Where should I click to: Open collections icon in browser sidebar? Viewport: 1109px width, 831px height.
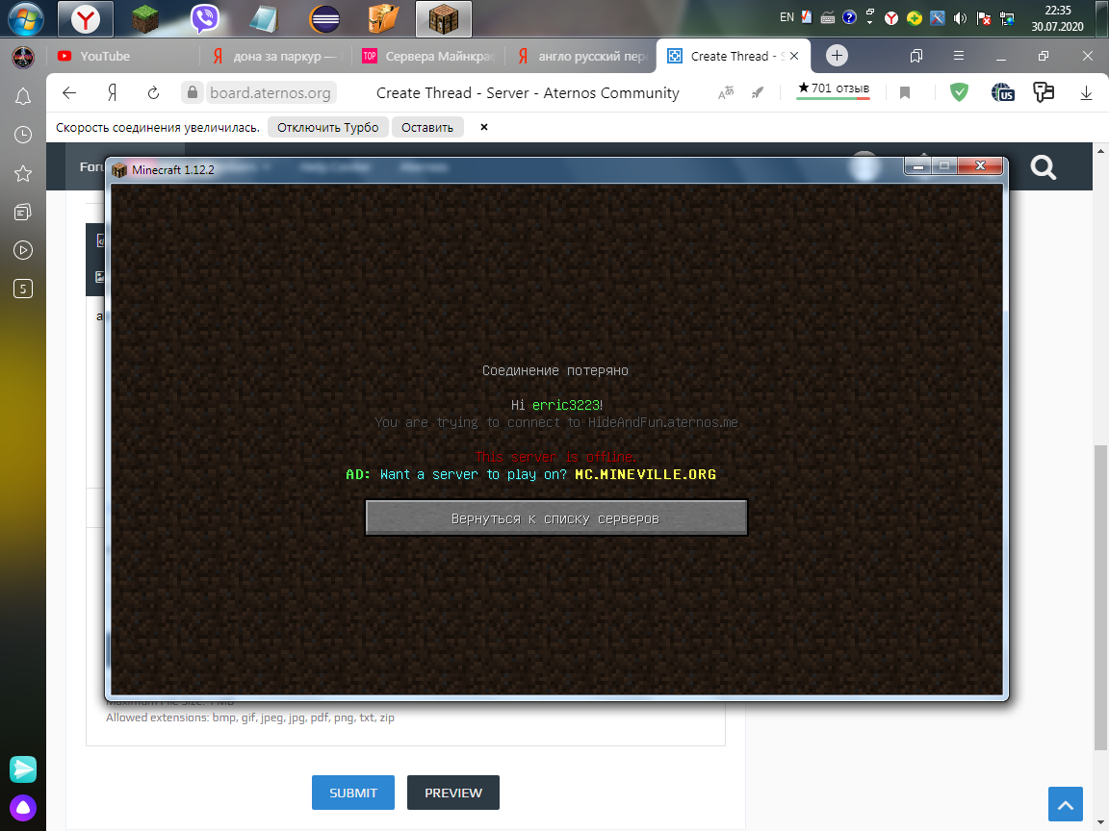(x=23, y=212)
